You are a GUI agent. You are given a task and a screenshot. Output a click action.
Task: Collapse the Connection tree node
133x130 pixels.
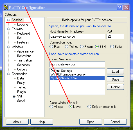coord(8,74)
